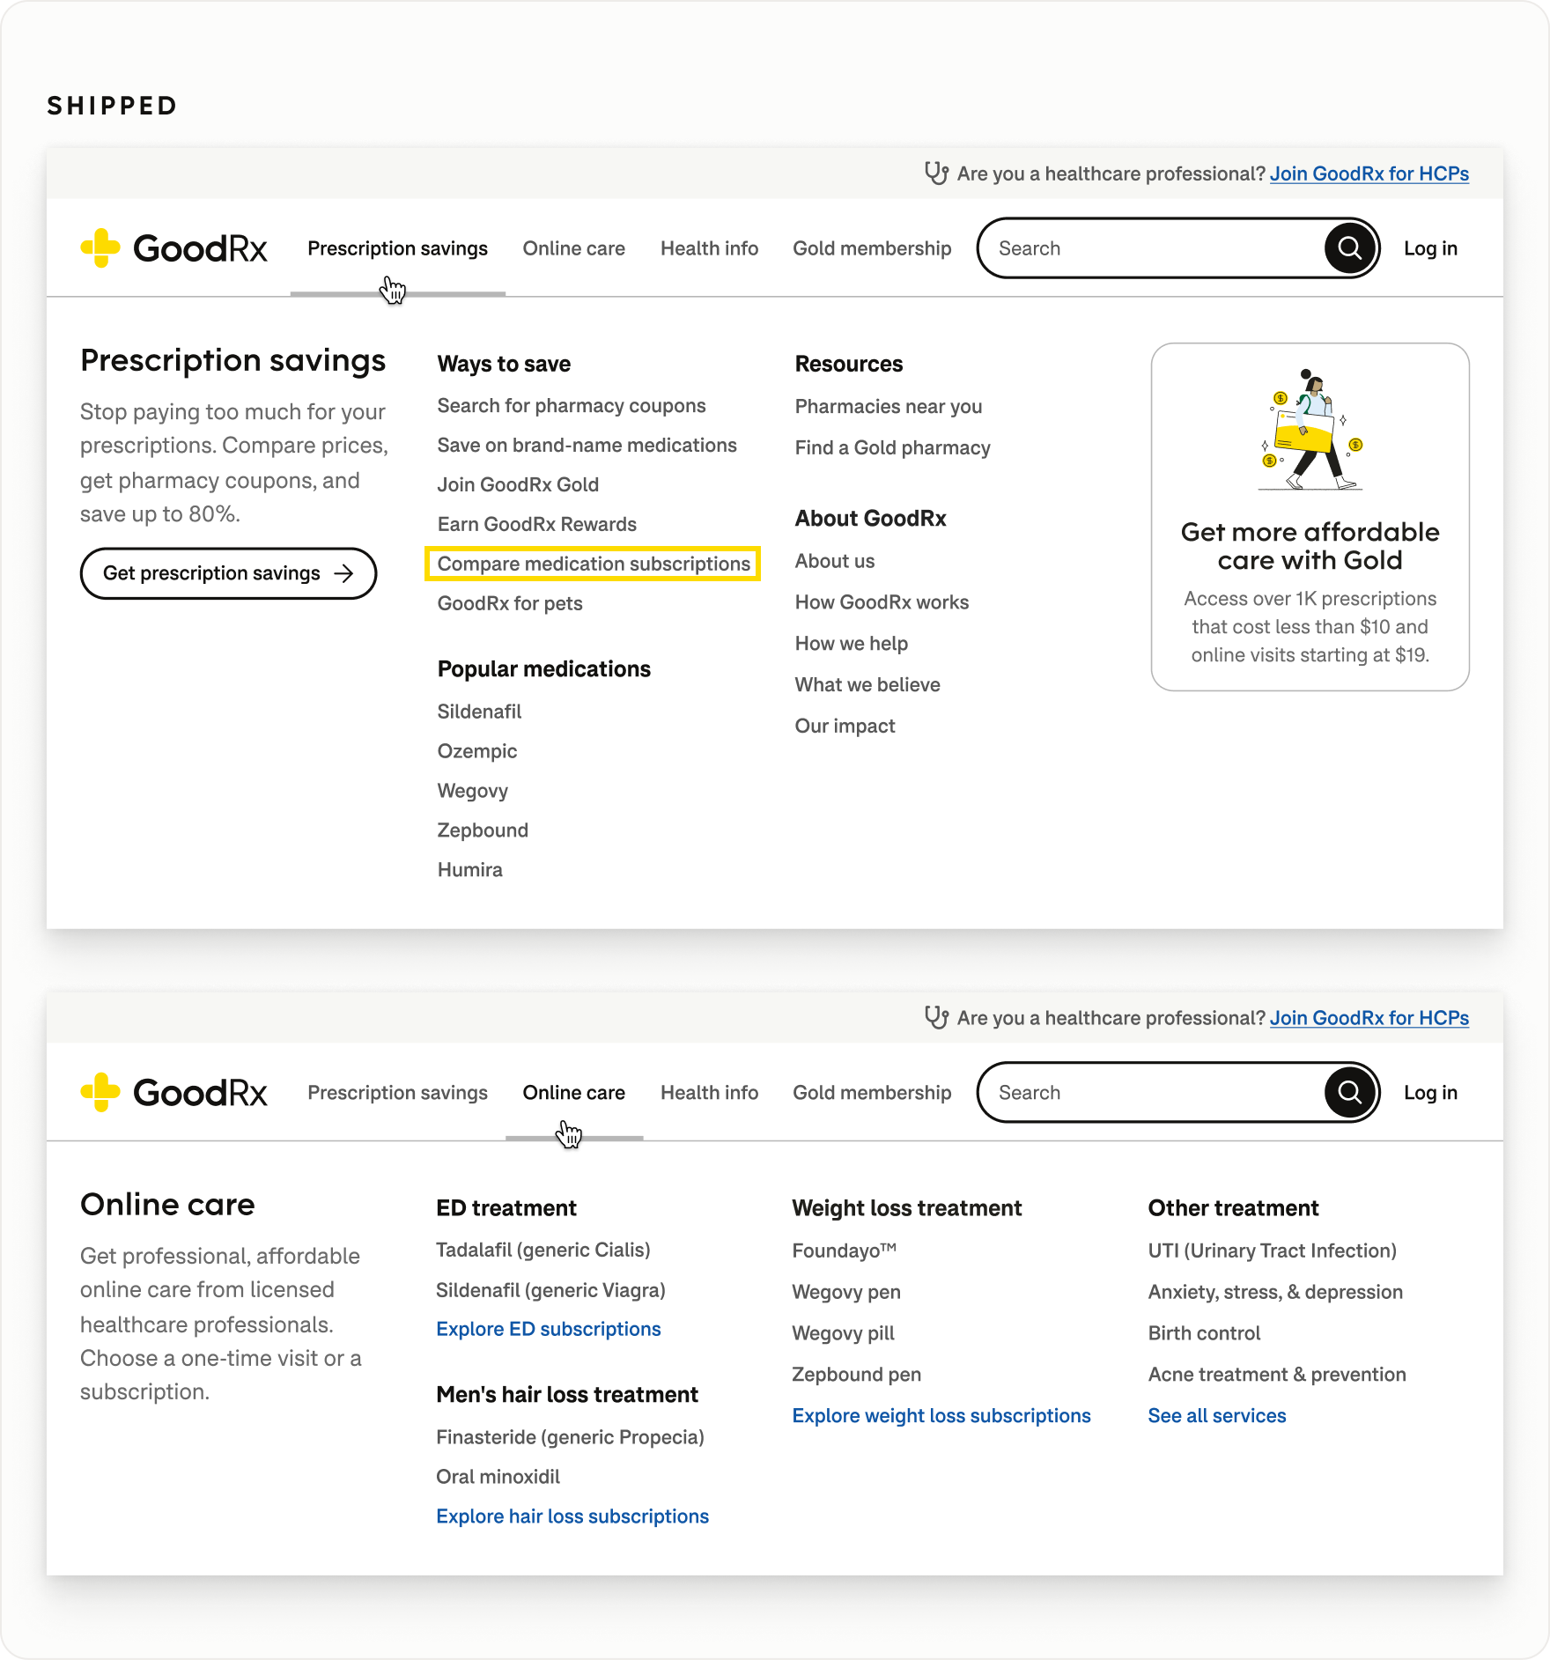The image size is (1550, 1660).
Task: Click See all services link
Action: (x=1217, y=1416)
